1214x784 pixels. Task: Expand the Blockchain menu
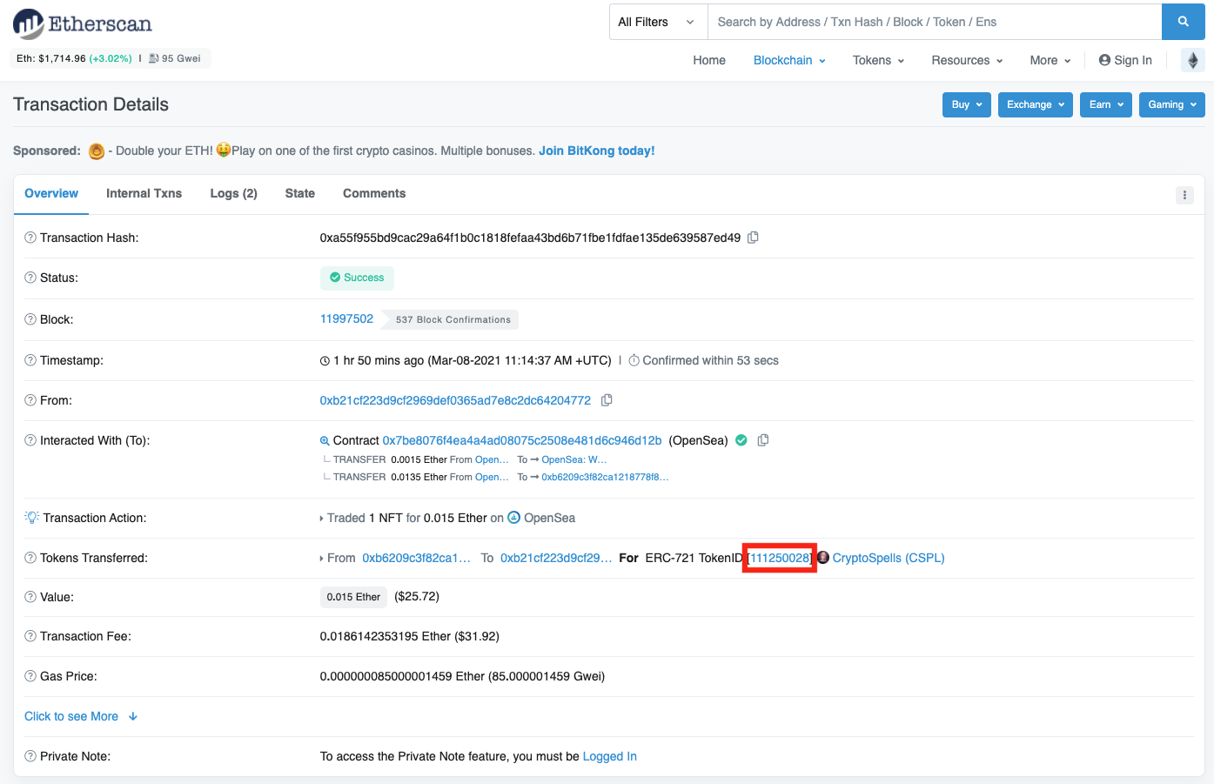(x=789, y=60)
